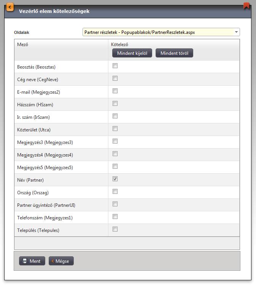Image resolution: width=256 pixels, height=286 pixels.
Task: Save with the Ment button
Action: (x=32, y=261)
